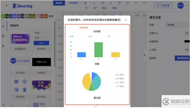Collapse the properties panel with the » arrow

point(145,55)
